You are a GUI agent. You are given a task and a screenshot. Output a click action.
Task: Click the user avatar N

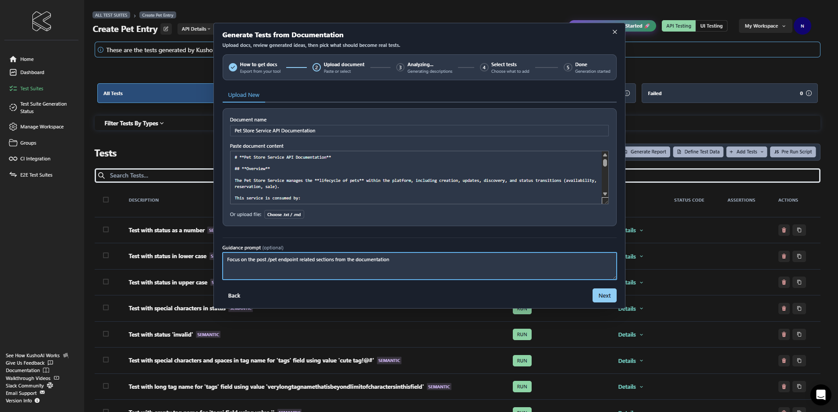coord(802,26)
